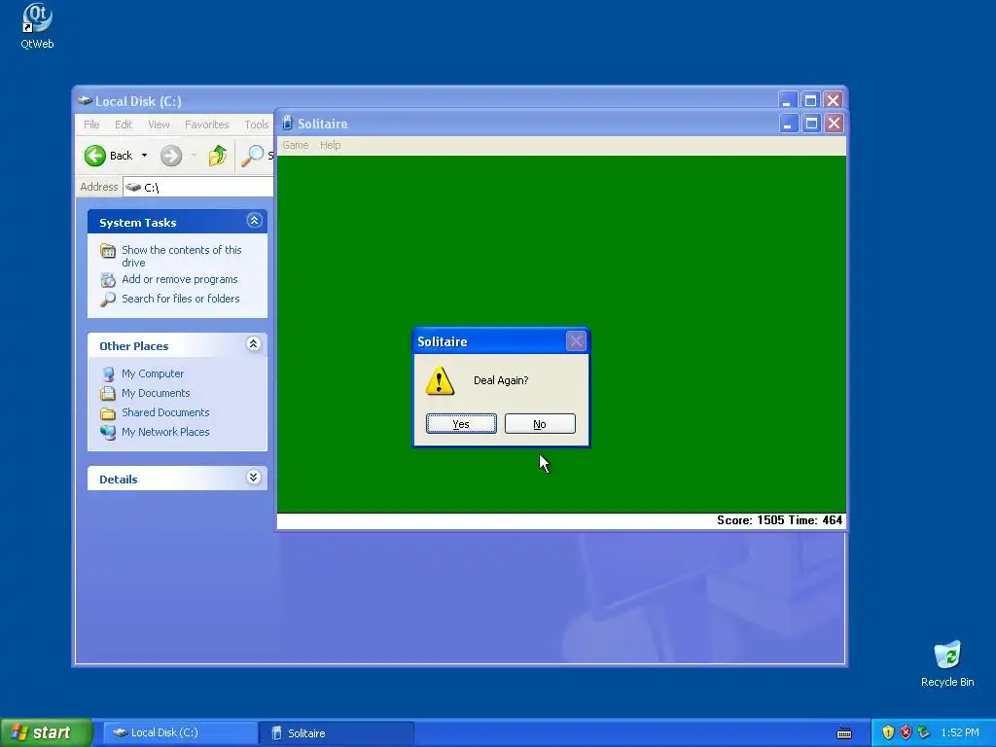
Task: Click the My Documents folder icon
Action: tap(108, 393)
